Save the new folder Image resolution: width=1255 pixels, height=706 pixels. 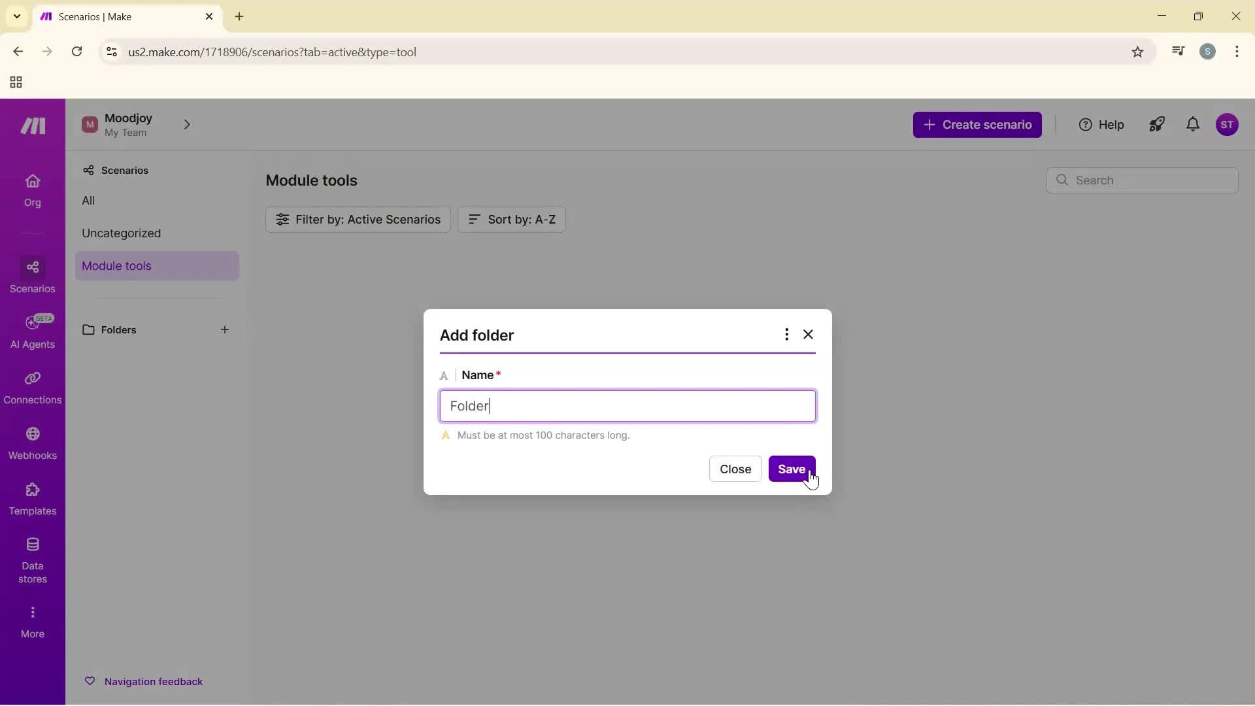coord(792,469)
